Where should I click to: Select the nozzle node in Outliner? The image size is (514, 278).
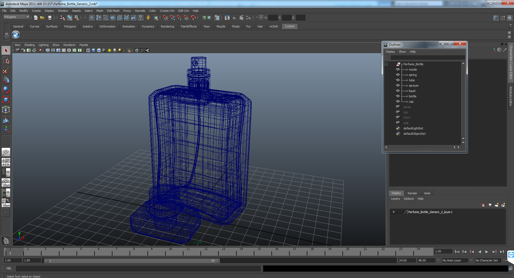413,69
